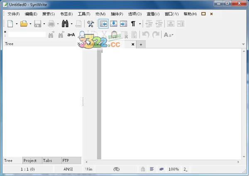Open the 帮助(H) menu

(x=190, y=14)
